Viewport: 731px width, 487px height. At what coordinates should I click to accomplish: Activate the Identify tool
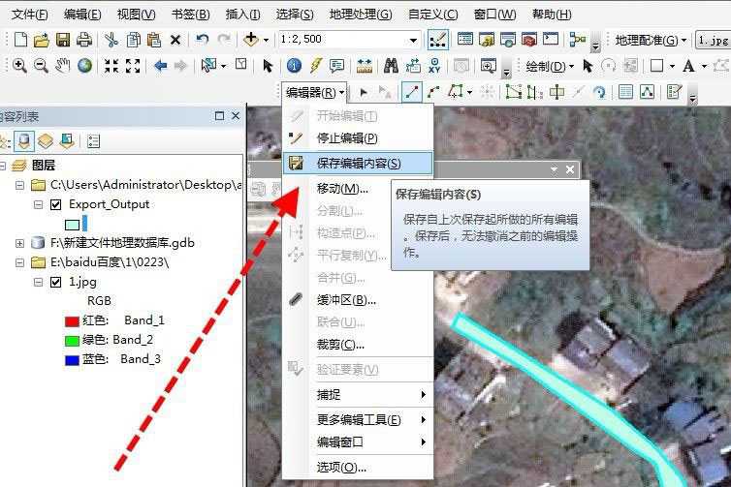click(x=295, y=66)
